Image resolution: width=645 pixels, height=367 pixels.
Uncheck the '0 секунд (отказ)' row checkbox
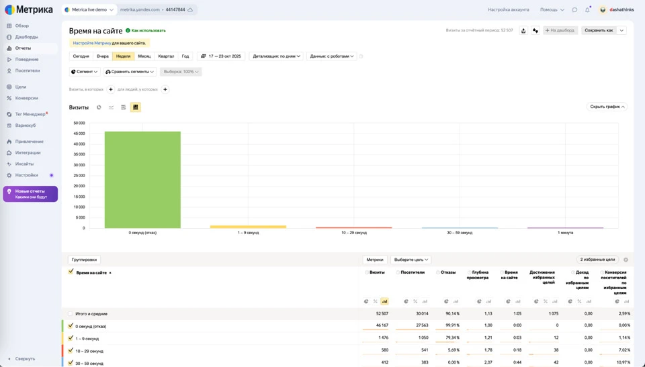(x=71, y=326)
